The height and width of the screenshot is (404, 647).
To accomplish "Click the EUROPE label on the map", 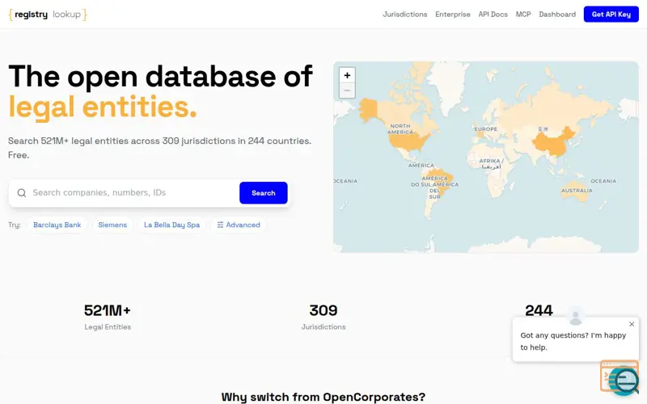I will 486,129.
